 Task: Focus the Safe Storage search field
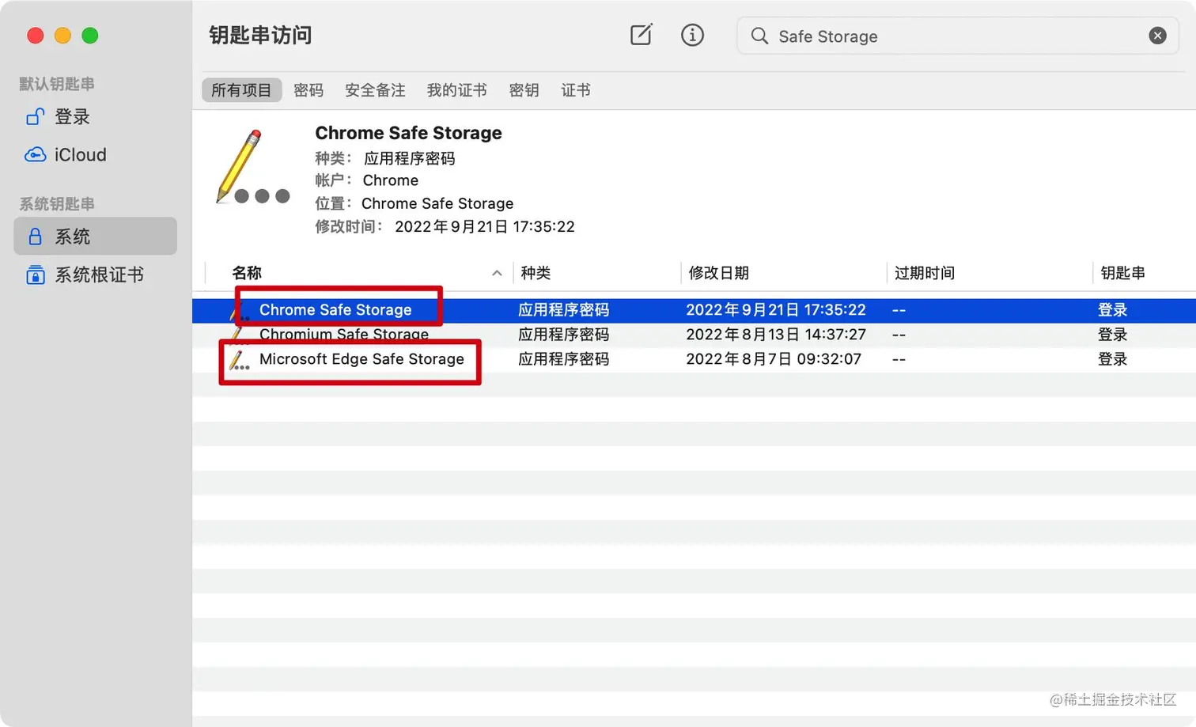tap(958, 36)
